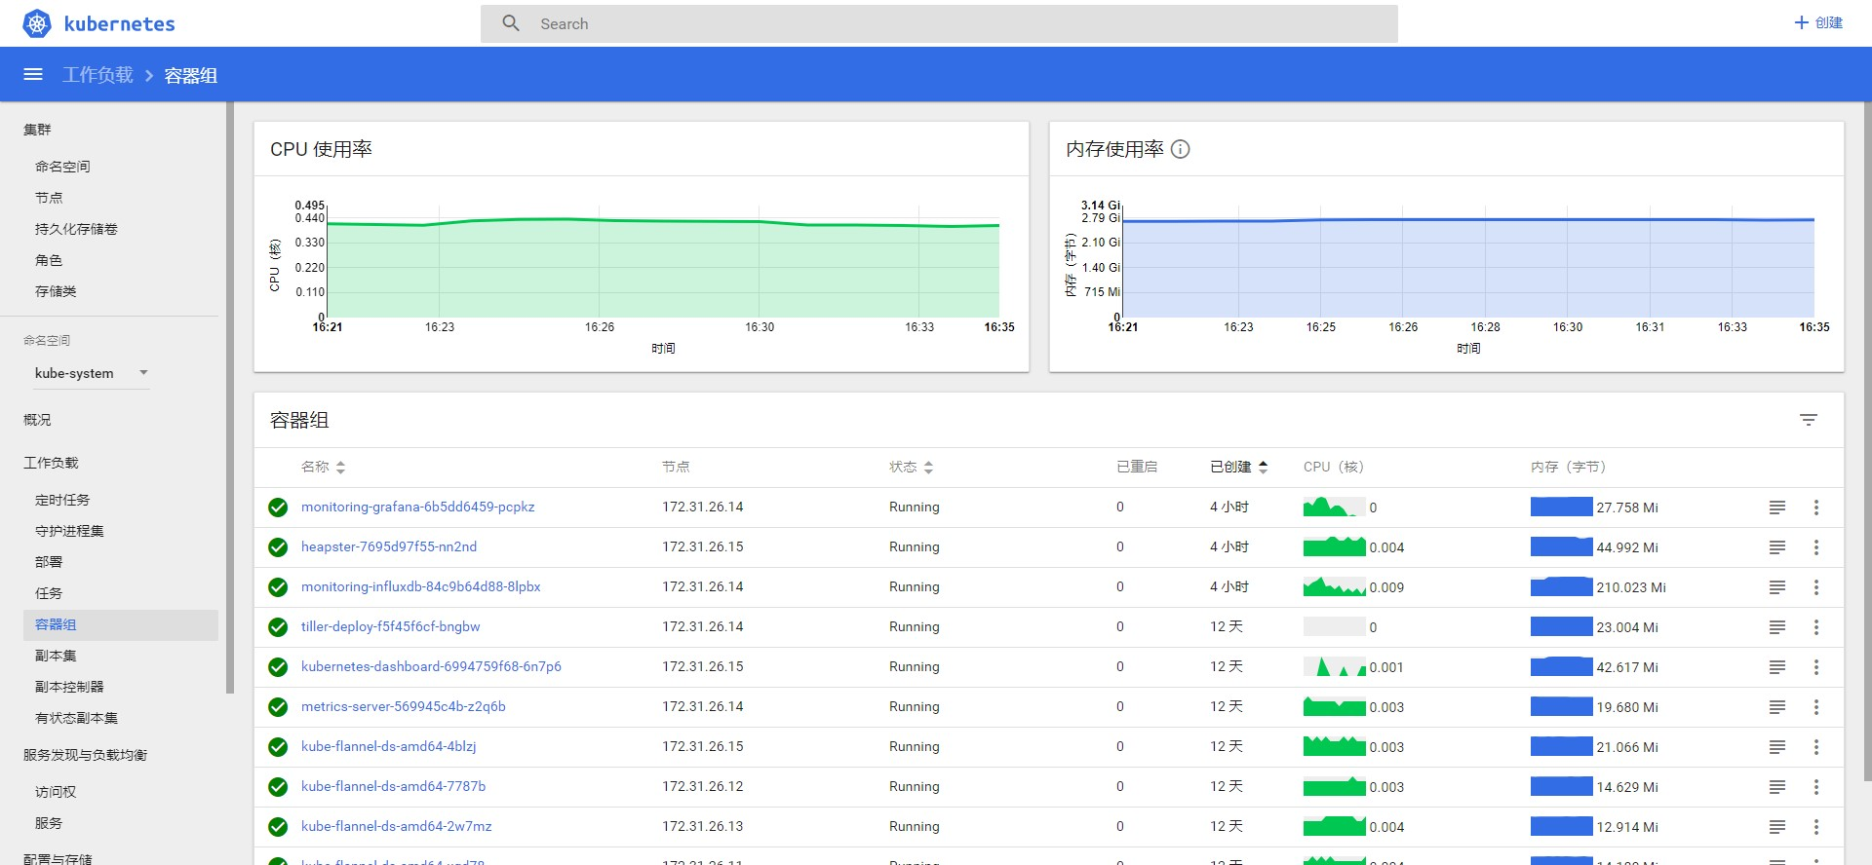Open actions menu for heapster pod
This screenshot has height=865, width=1872.
pos(1816,547)
